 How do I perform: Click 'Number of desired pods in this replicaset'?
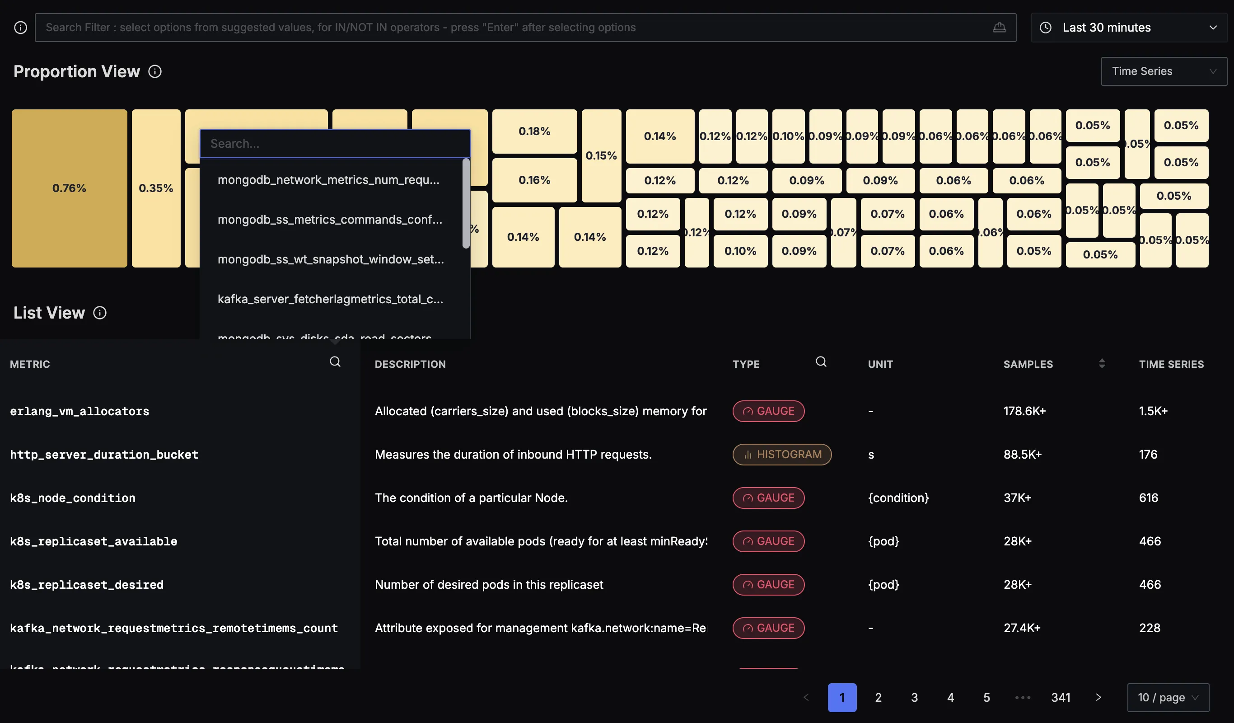point(489,584)
